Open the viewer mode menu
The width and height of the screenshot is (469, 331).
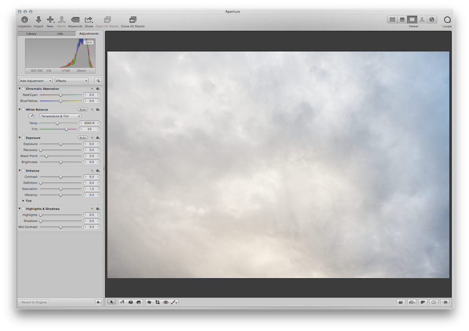coord(412,302)
